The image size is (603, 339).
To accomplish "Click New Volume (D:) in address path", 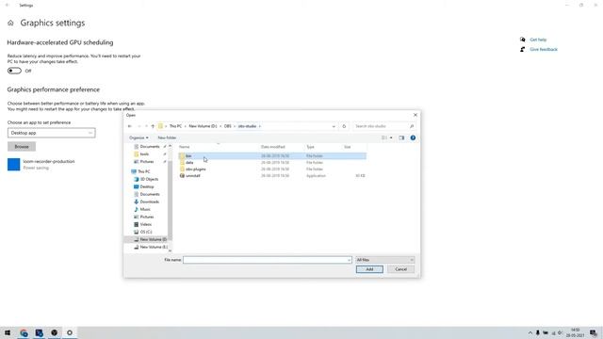I will click(203, 126).
